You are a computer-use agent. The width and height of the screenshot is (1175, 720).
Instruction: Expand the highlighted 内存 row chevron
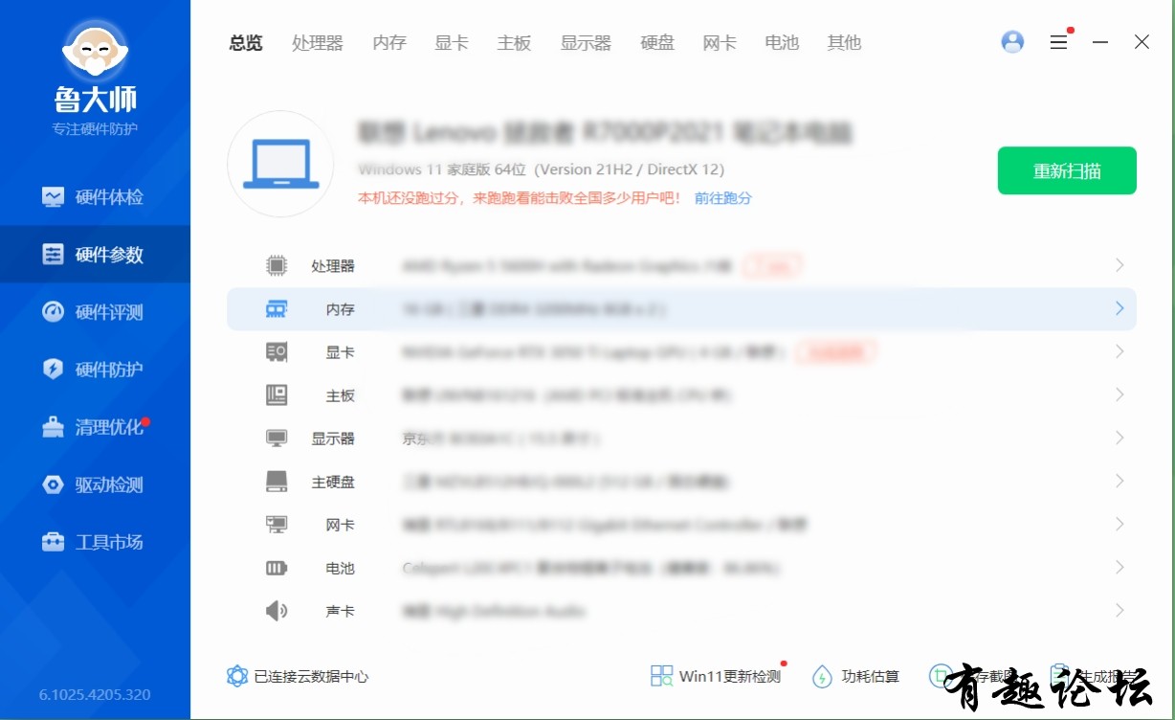tap(1120, 308)
